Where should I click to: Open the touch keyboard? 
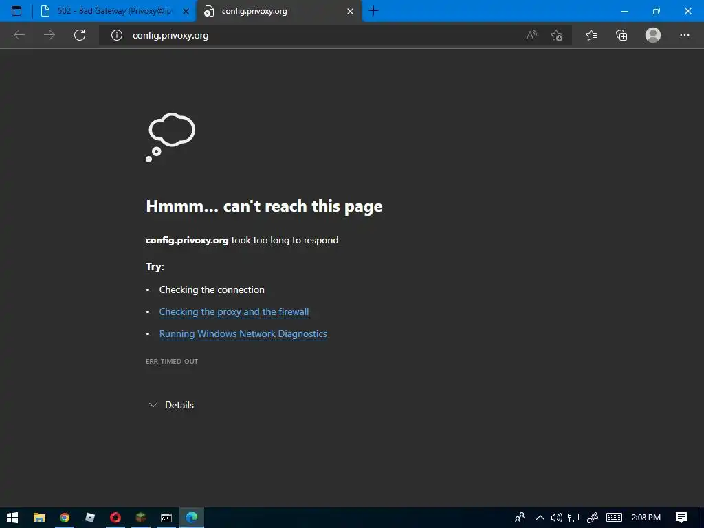pyautogui.click(x=614, y=518)
